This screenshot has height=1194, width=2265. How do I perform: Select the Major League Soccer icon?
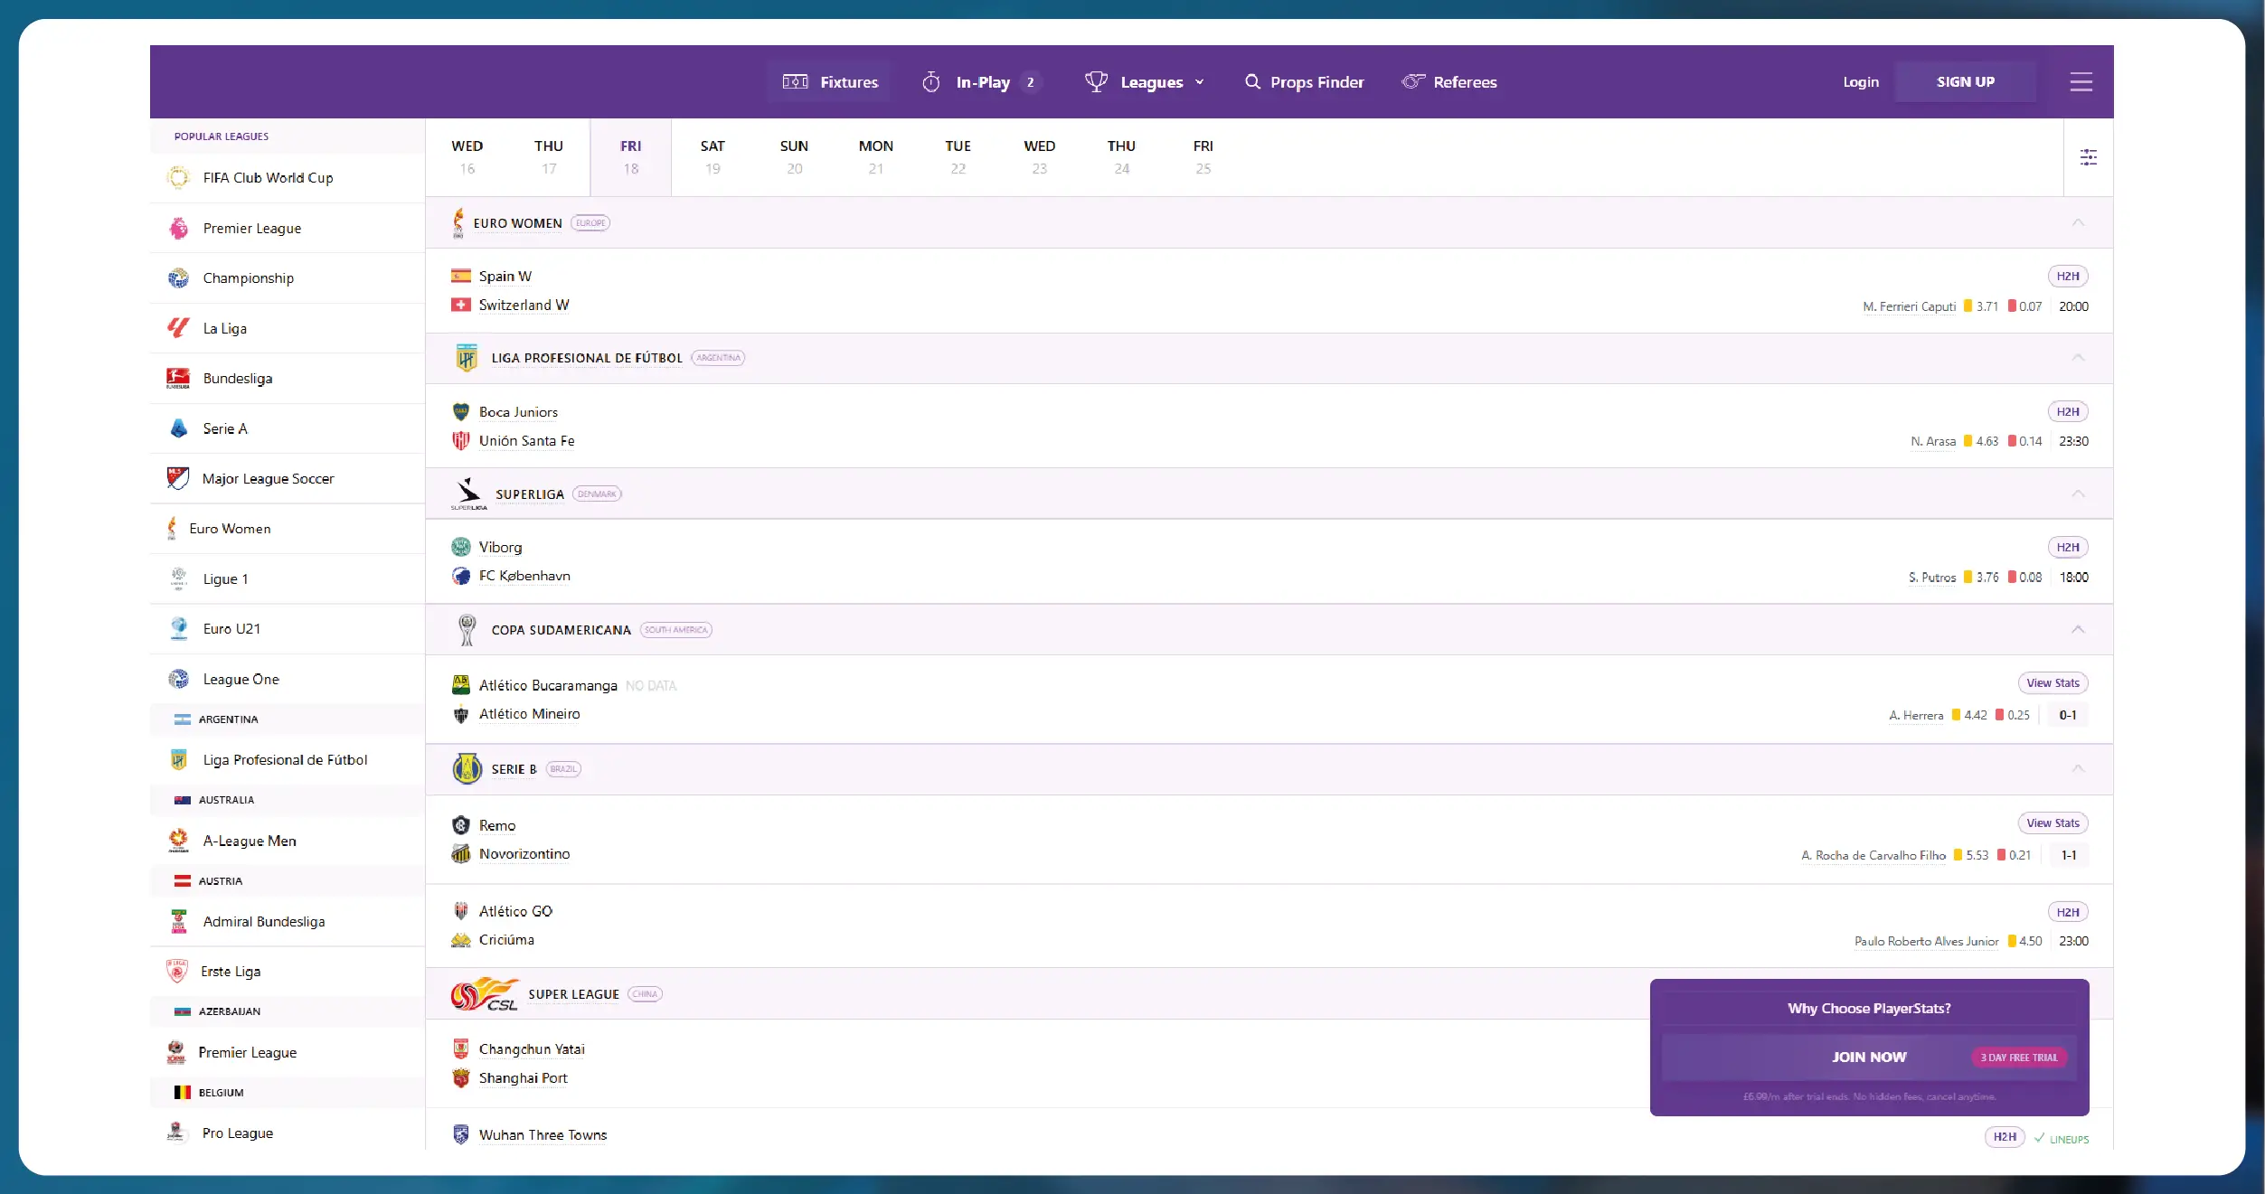point(178,478)
